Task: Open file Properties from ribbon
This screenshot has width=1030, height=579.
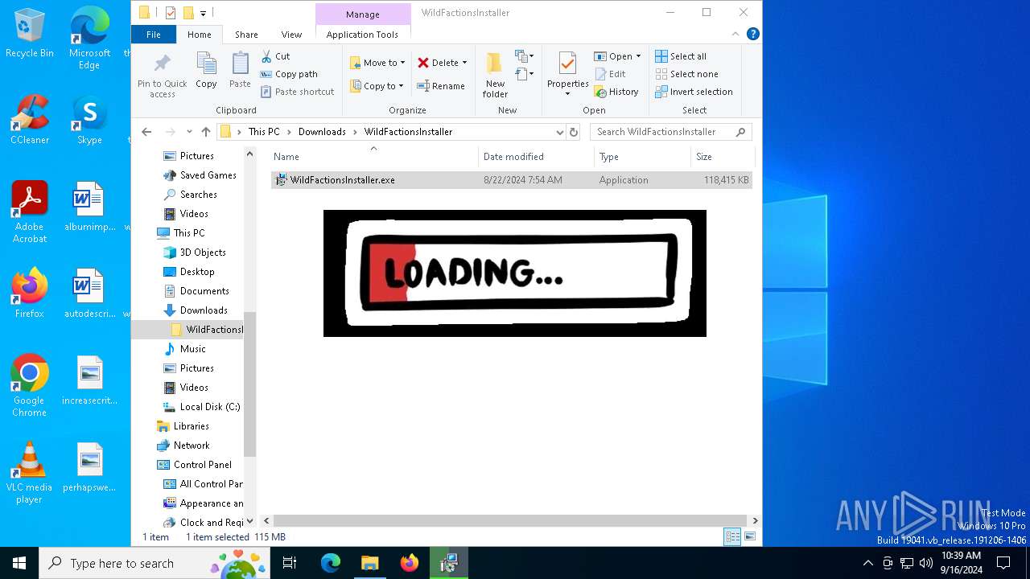Action: [x=567, y=75]
